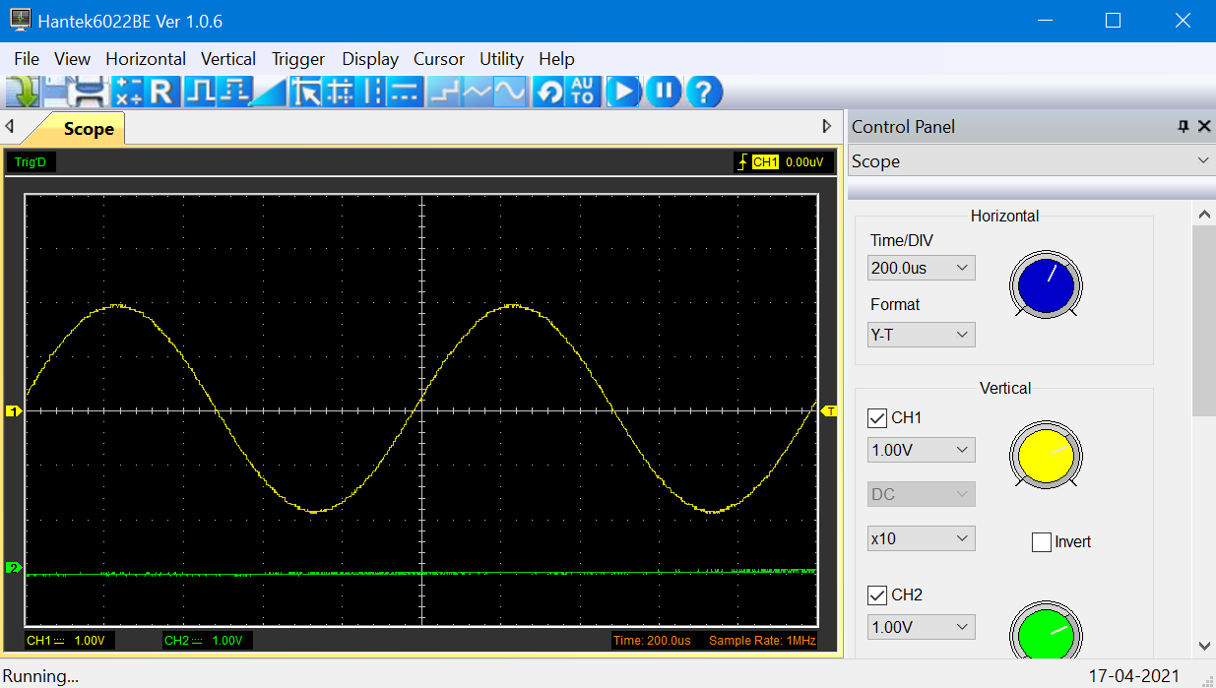Click the printer icon in toolbar
Image resolution: width=1216 pixels, height=688 pixels.
[x=89, y=93]
